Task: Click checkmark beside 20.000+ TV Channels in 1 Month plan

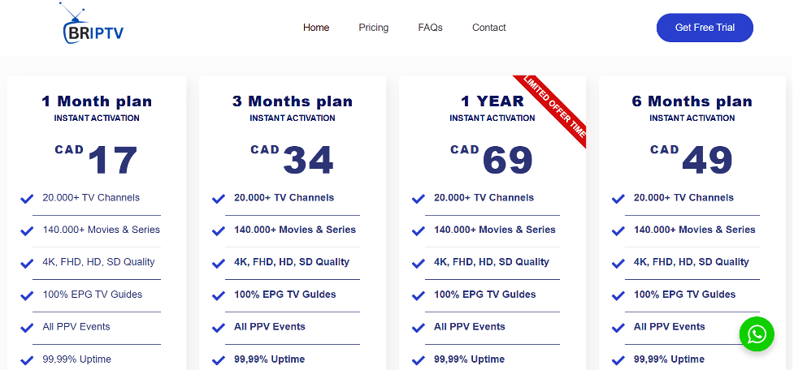Action: (x=27, y=199)
